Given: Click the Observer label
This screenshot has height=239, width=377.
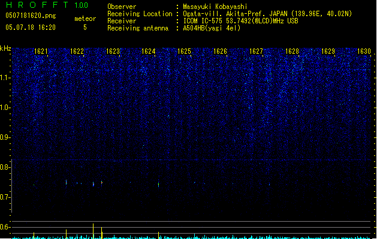Looking at the screenshot, I should [122, 7].
